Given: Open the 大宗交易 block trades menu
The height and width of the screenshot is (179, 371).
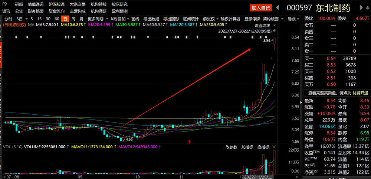Looking at the screenshot, I should (x=78, y=4).
